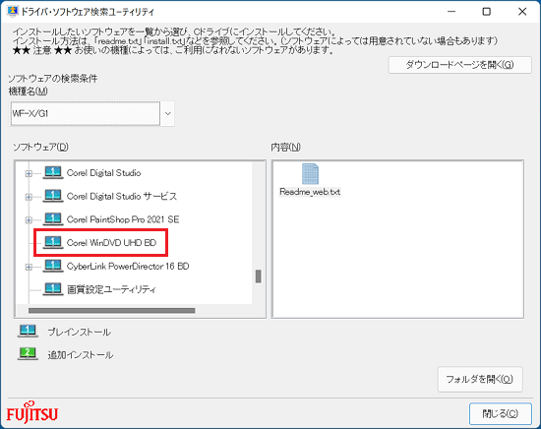Select the Readme_web.txt file icon

(x=310, y=174)
